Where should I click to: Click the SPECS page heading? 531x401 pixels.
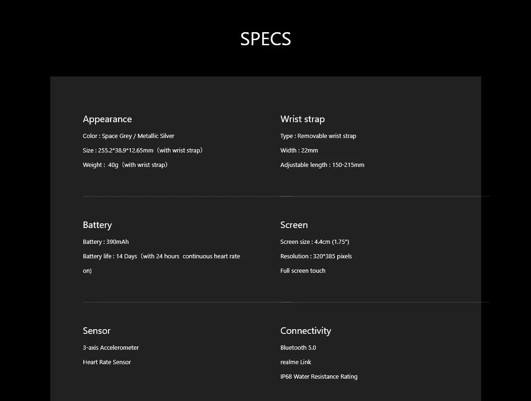(265, 39)
